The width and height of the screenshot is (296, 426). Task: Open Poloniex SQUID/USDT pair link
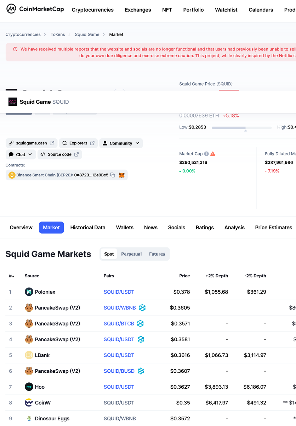pos(119,292)
